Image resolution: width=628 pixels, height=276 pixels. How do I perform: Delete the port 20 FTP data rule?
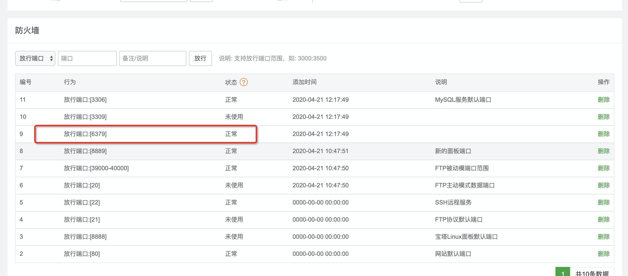[x=604, y=185]
